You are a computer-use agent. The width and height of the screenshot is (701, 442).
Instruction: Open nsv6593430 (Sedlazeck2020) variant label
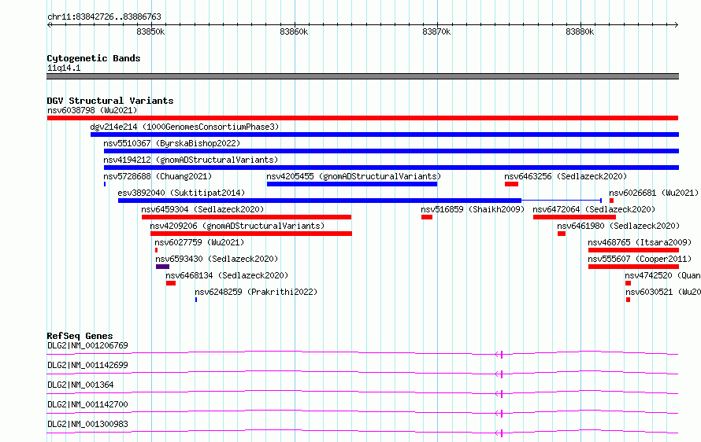217,259
